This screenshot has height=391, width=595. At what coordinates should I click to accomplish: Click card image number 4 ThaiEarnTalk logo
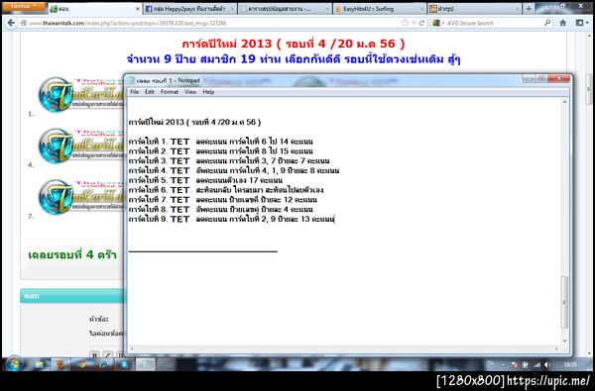click(81, 146)
